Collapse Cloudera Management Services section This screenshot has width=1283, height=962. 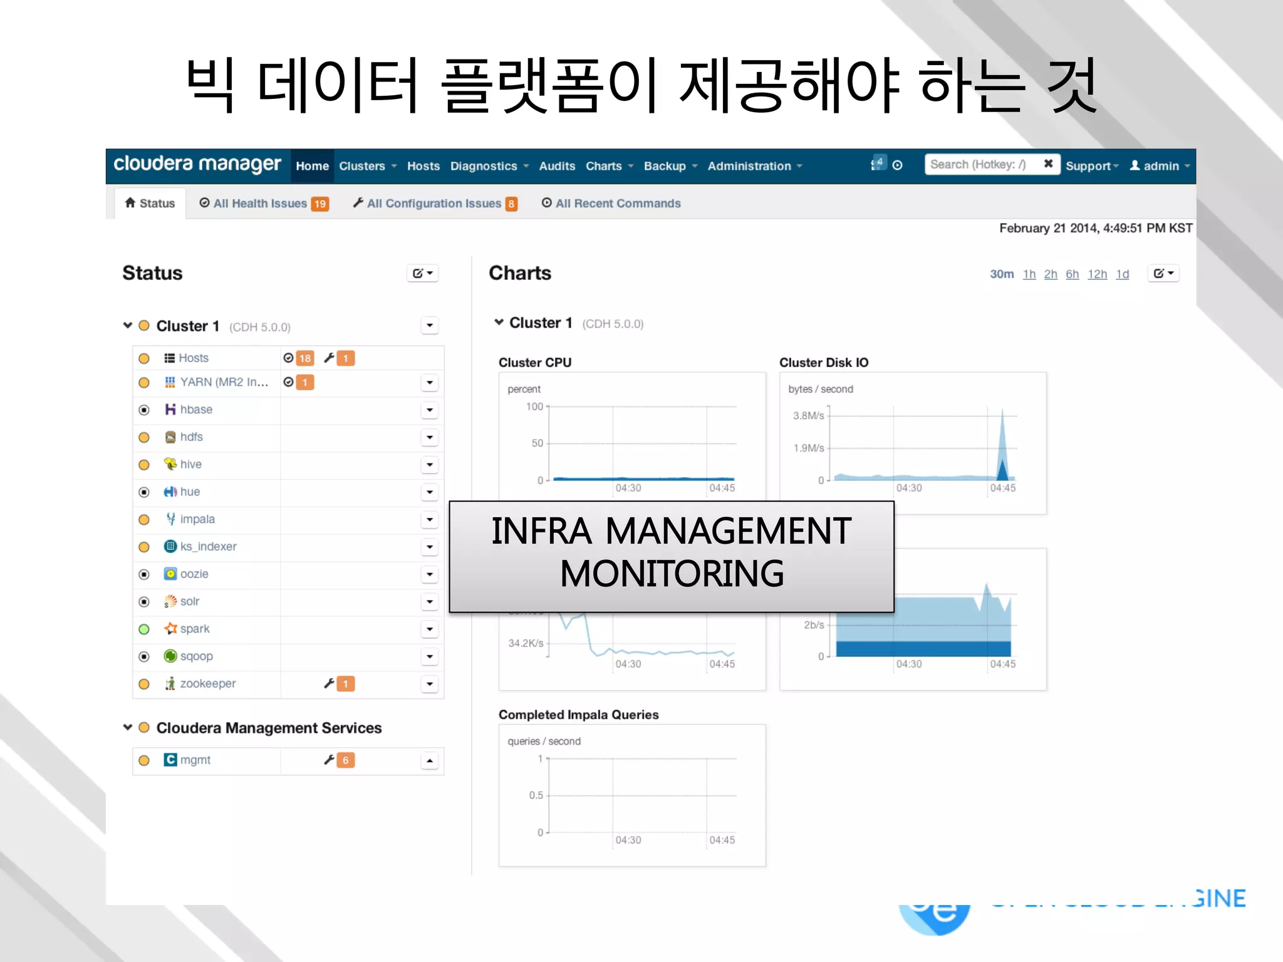click(x=128, y=728)
